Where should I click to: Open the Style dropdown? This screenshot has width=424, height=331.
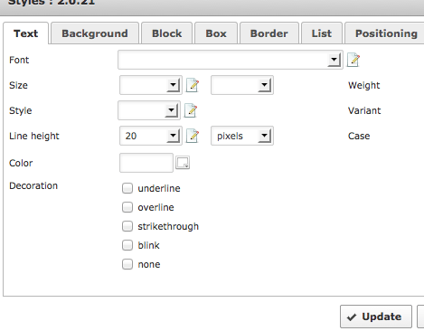click(149, 110)
